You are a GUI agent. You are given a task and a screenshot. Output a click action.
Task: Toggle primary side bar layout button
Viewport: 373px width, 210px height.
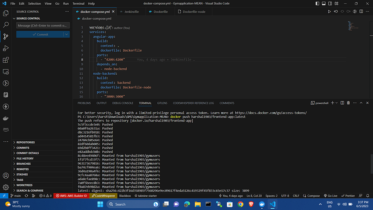[317, 3]
